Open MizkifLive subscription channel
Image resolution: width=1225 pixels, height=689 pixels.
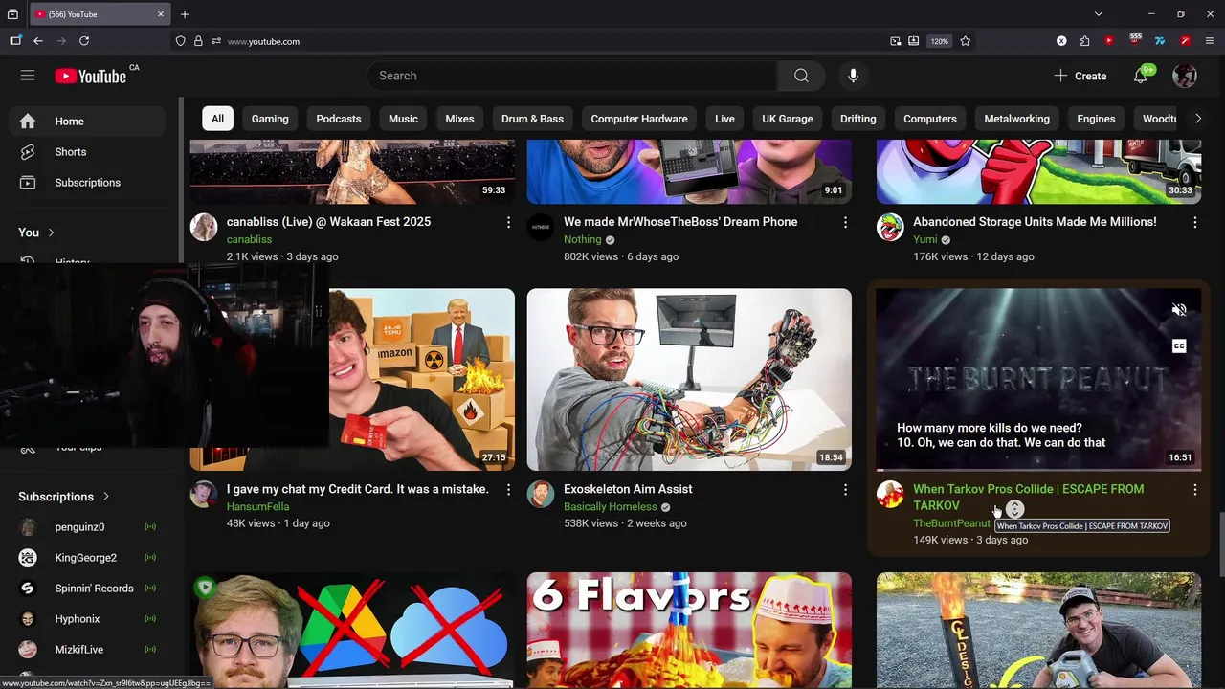point(87,650)
